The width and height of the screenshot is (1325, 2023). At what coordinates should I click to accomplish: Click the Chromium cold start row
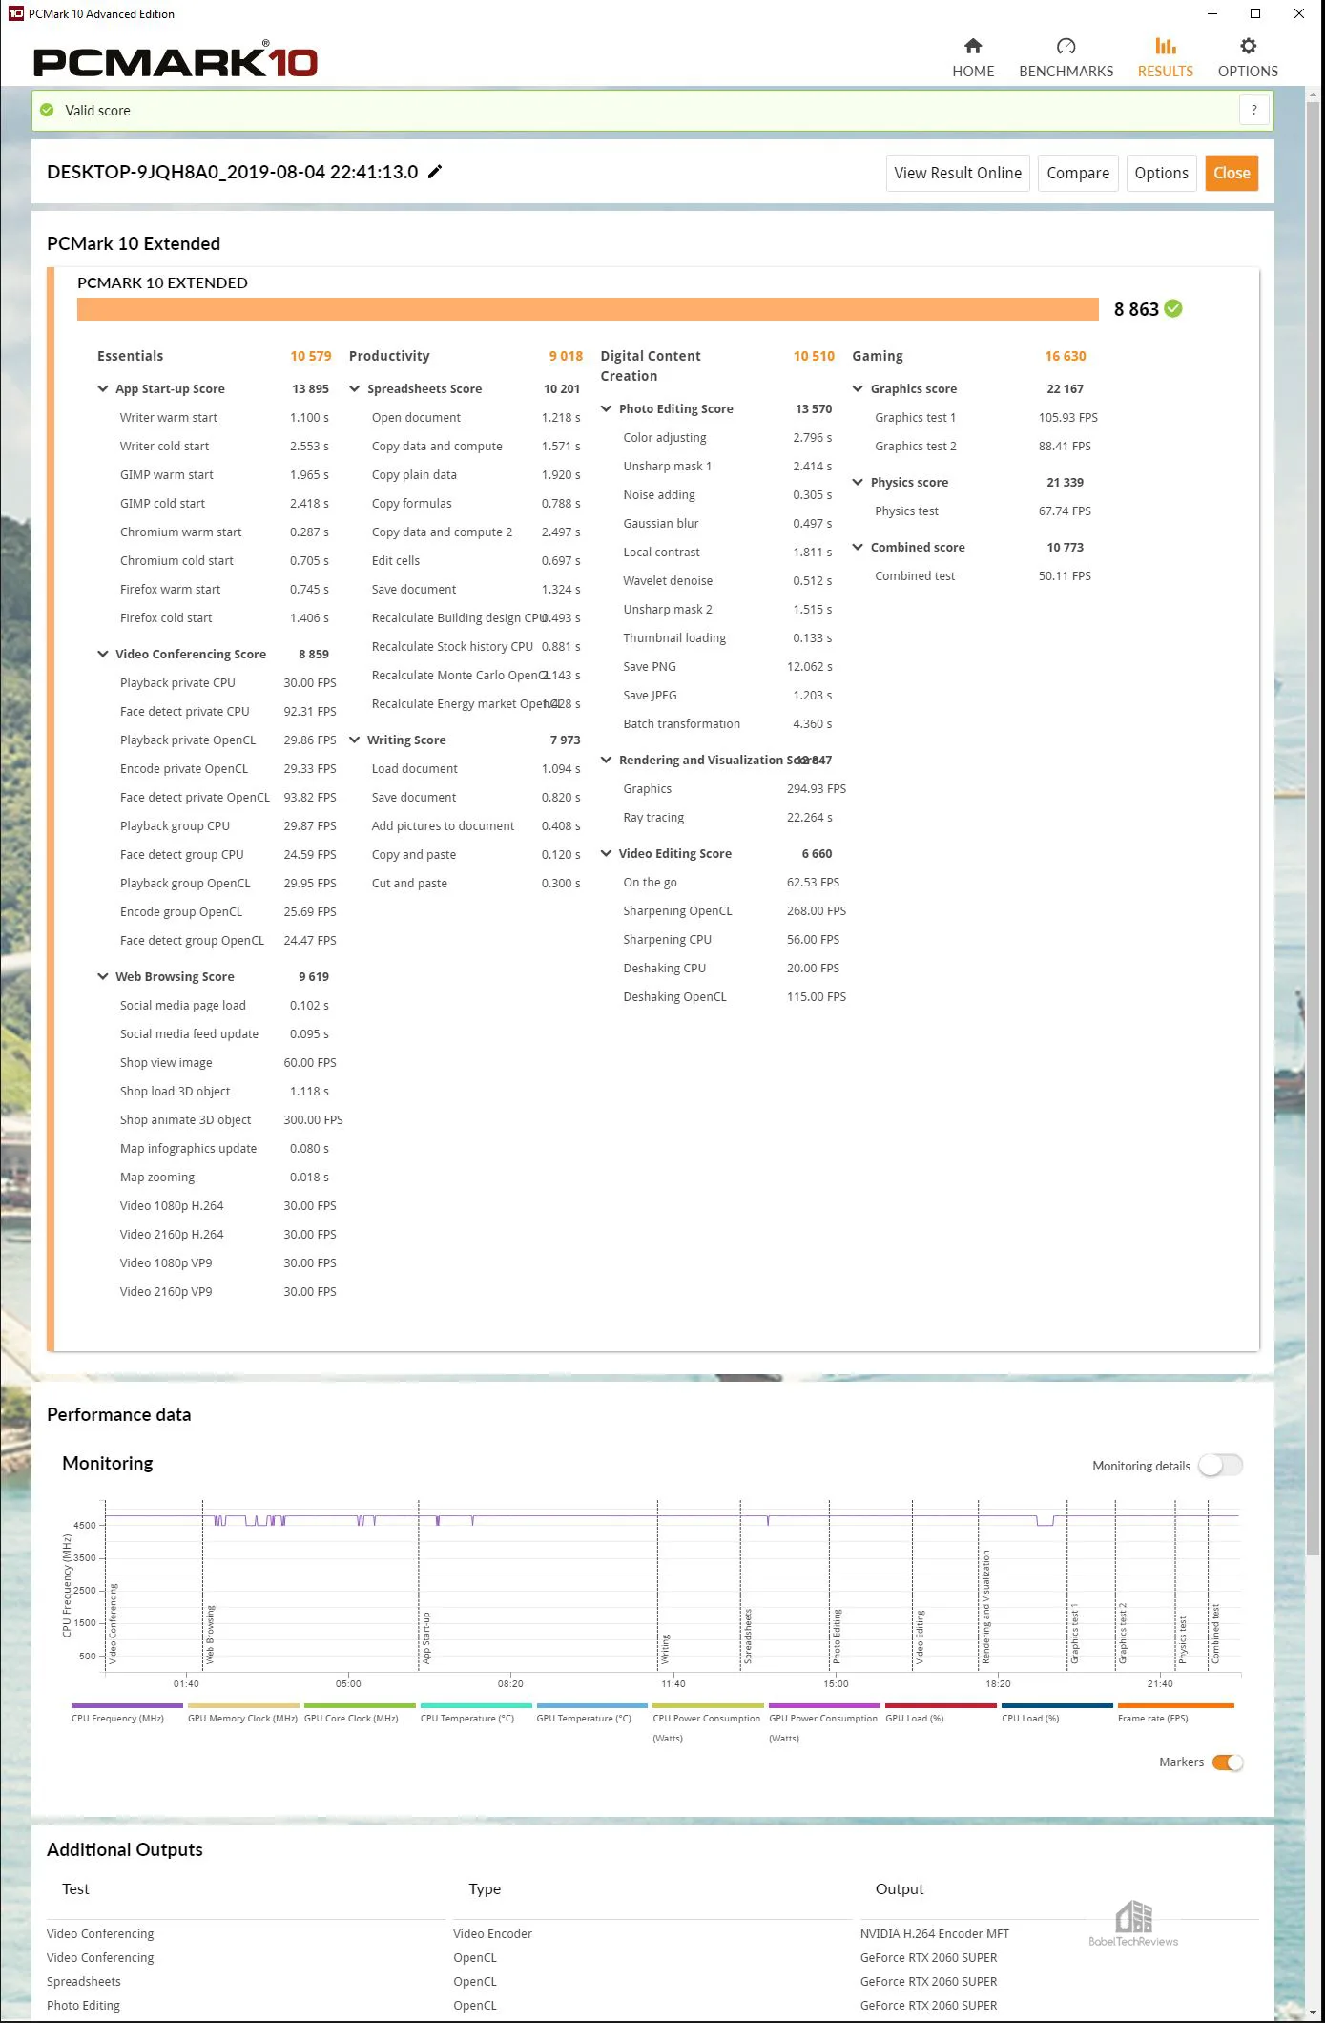[224, 560]
